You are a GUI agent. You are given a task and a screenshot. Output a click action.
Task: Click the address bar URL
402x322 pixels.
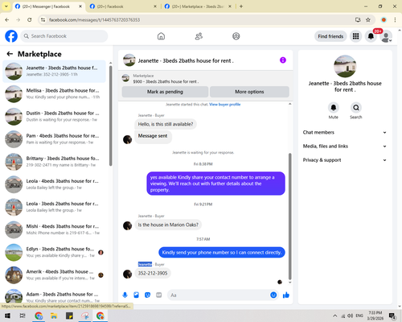click(x=95, y=20)
